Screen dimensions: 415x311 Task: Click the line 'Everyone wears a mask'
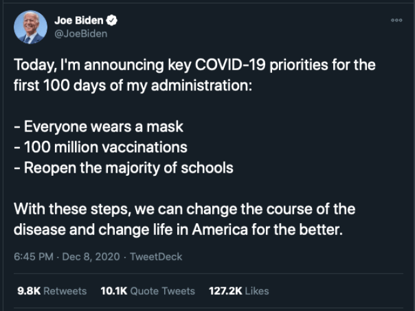[99, 127]
